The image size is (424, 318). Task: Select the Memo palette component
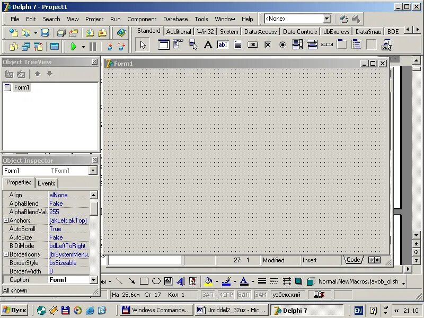(x=237, y=45)
